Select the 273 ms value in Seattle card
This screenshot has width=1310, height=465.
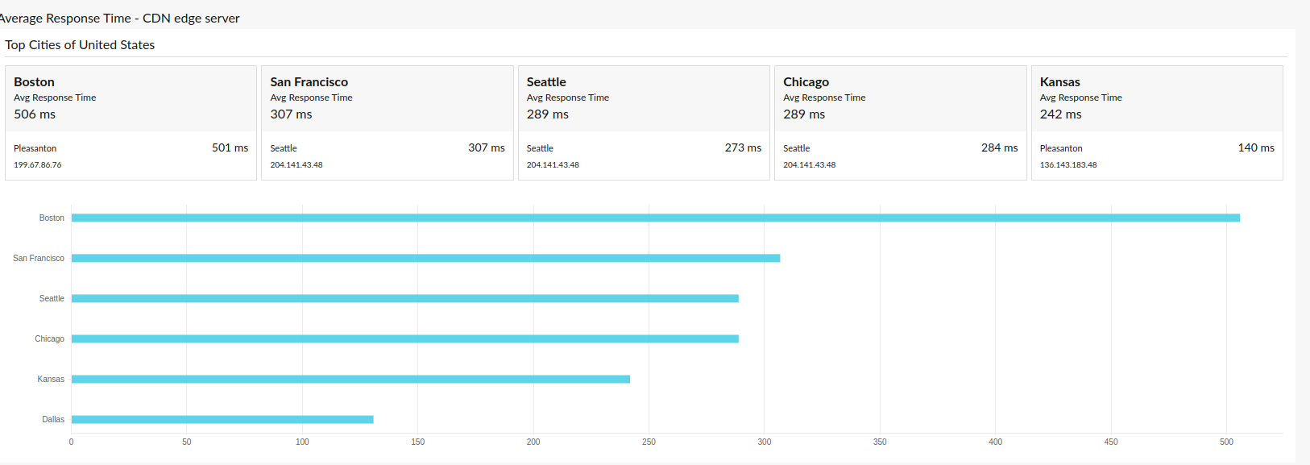(742, 147)
